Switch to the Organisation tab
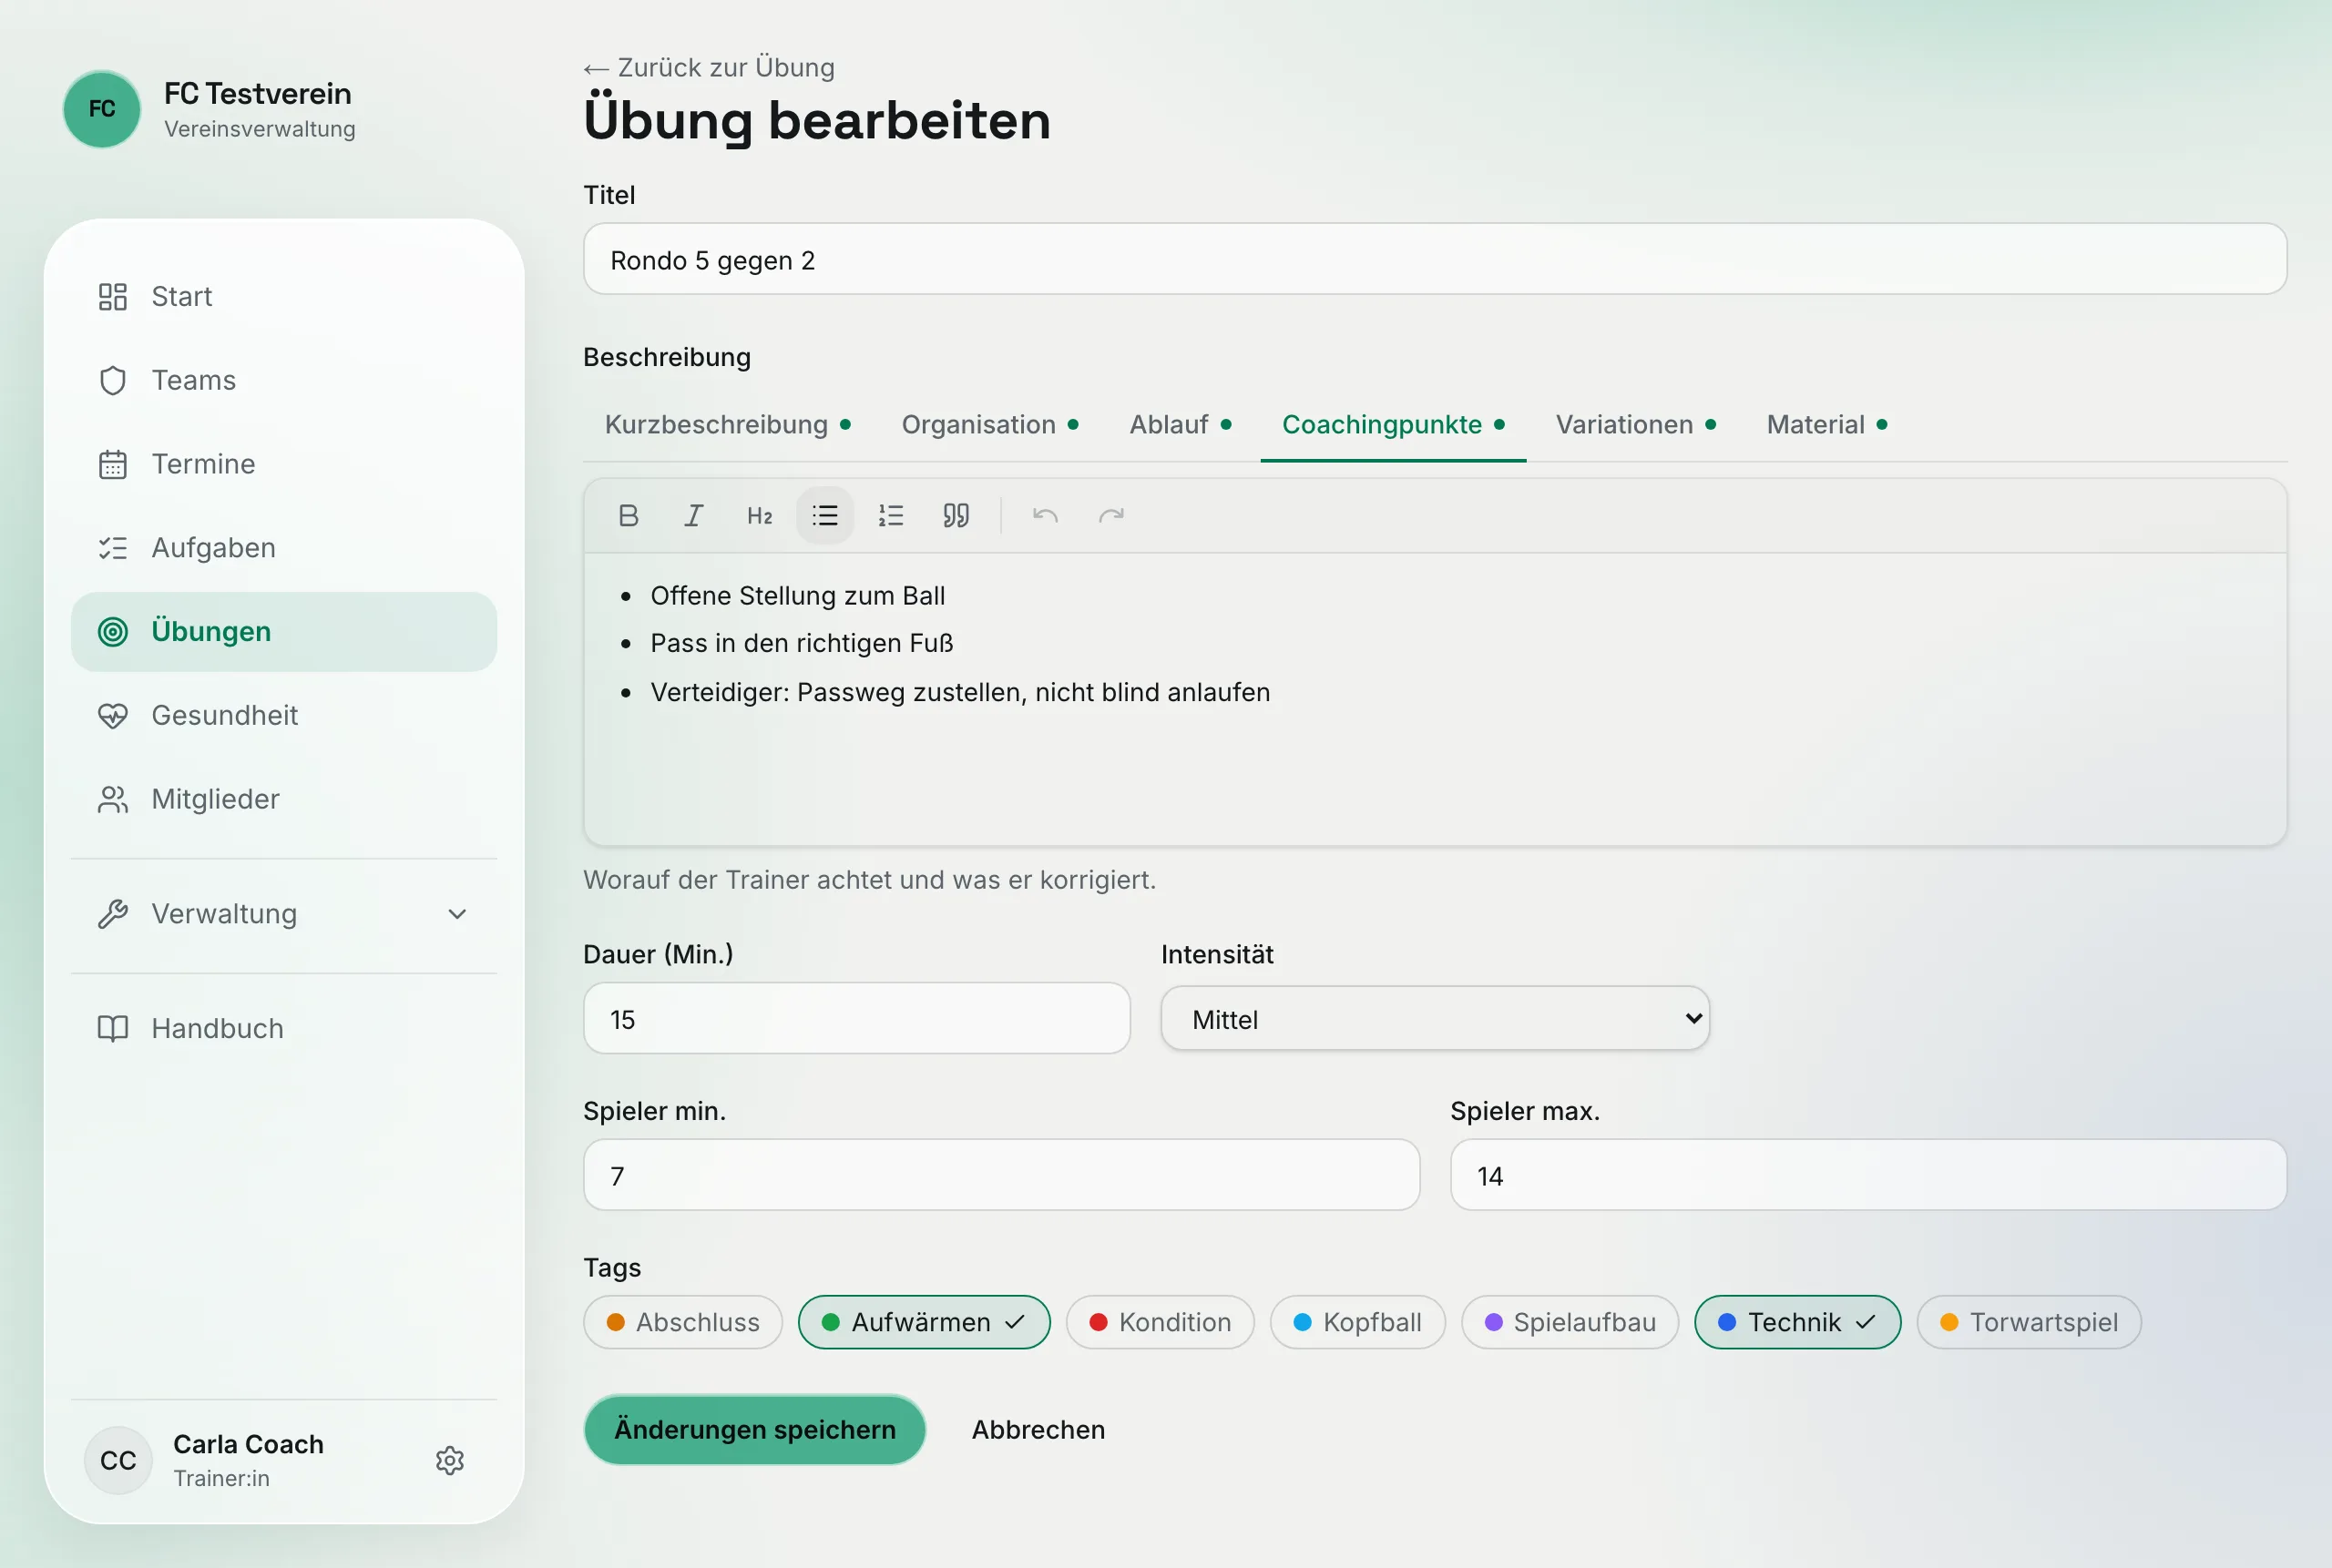This screenshot has width=2332, height=1568. pos(989,425)
